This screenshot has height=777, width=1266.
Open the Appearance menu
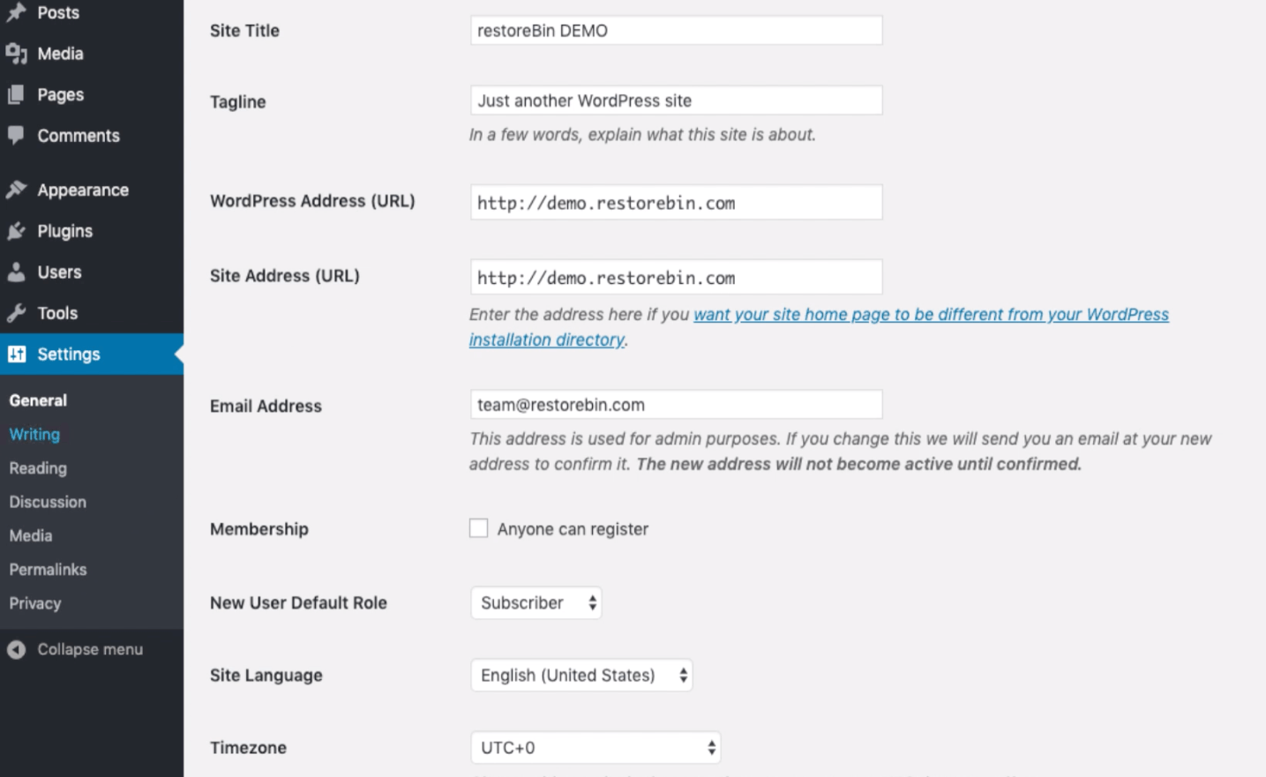(x=92, y=190)
